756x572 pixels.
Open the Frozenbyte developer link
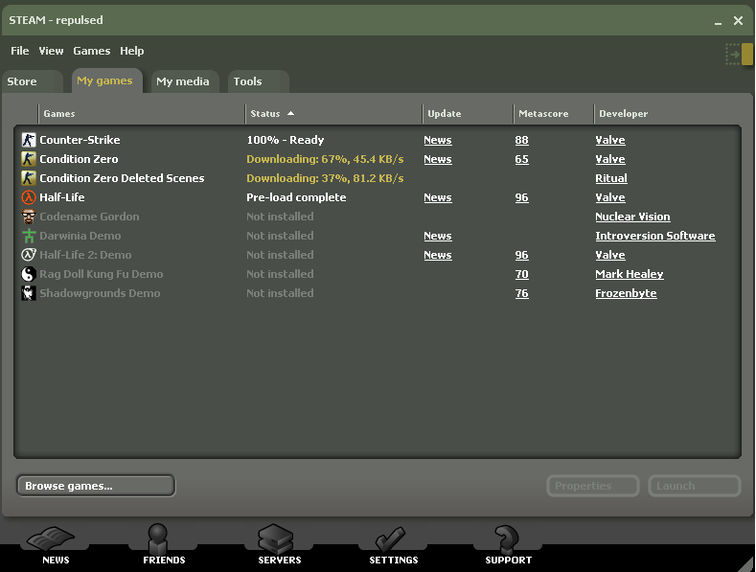click(x=626, y=293)
